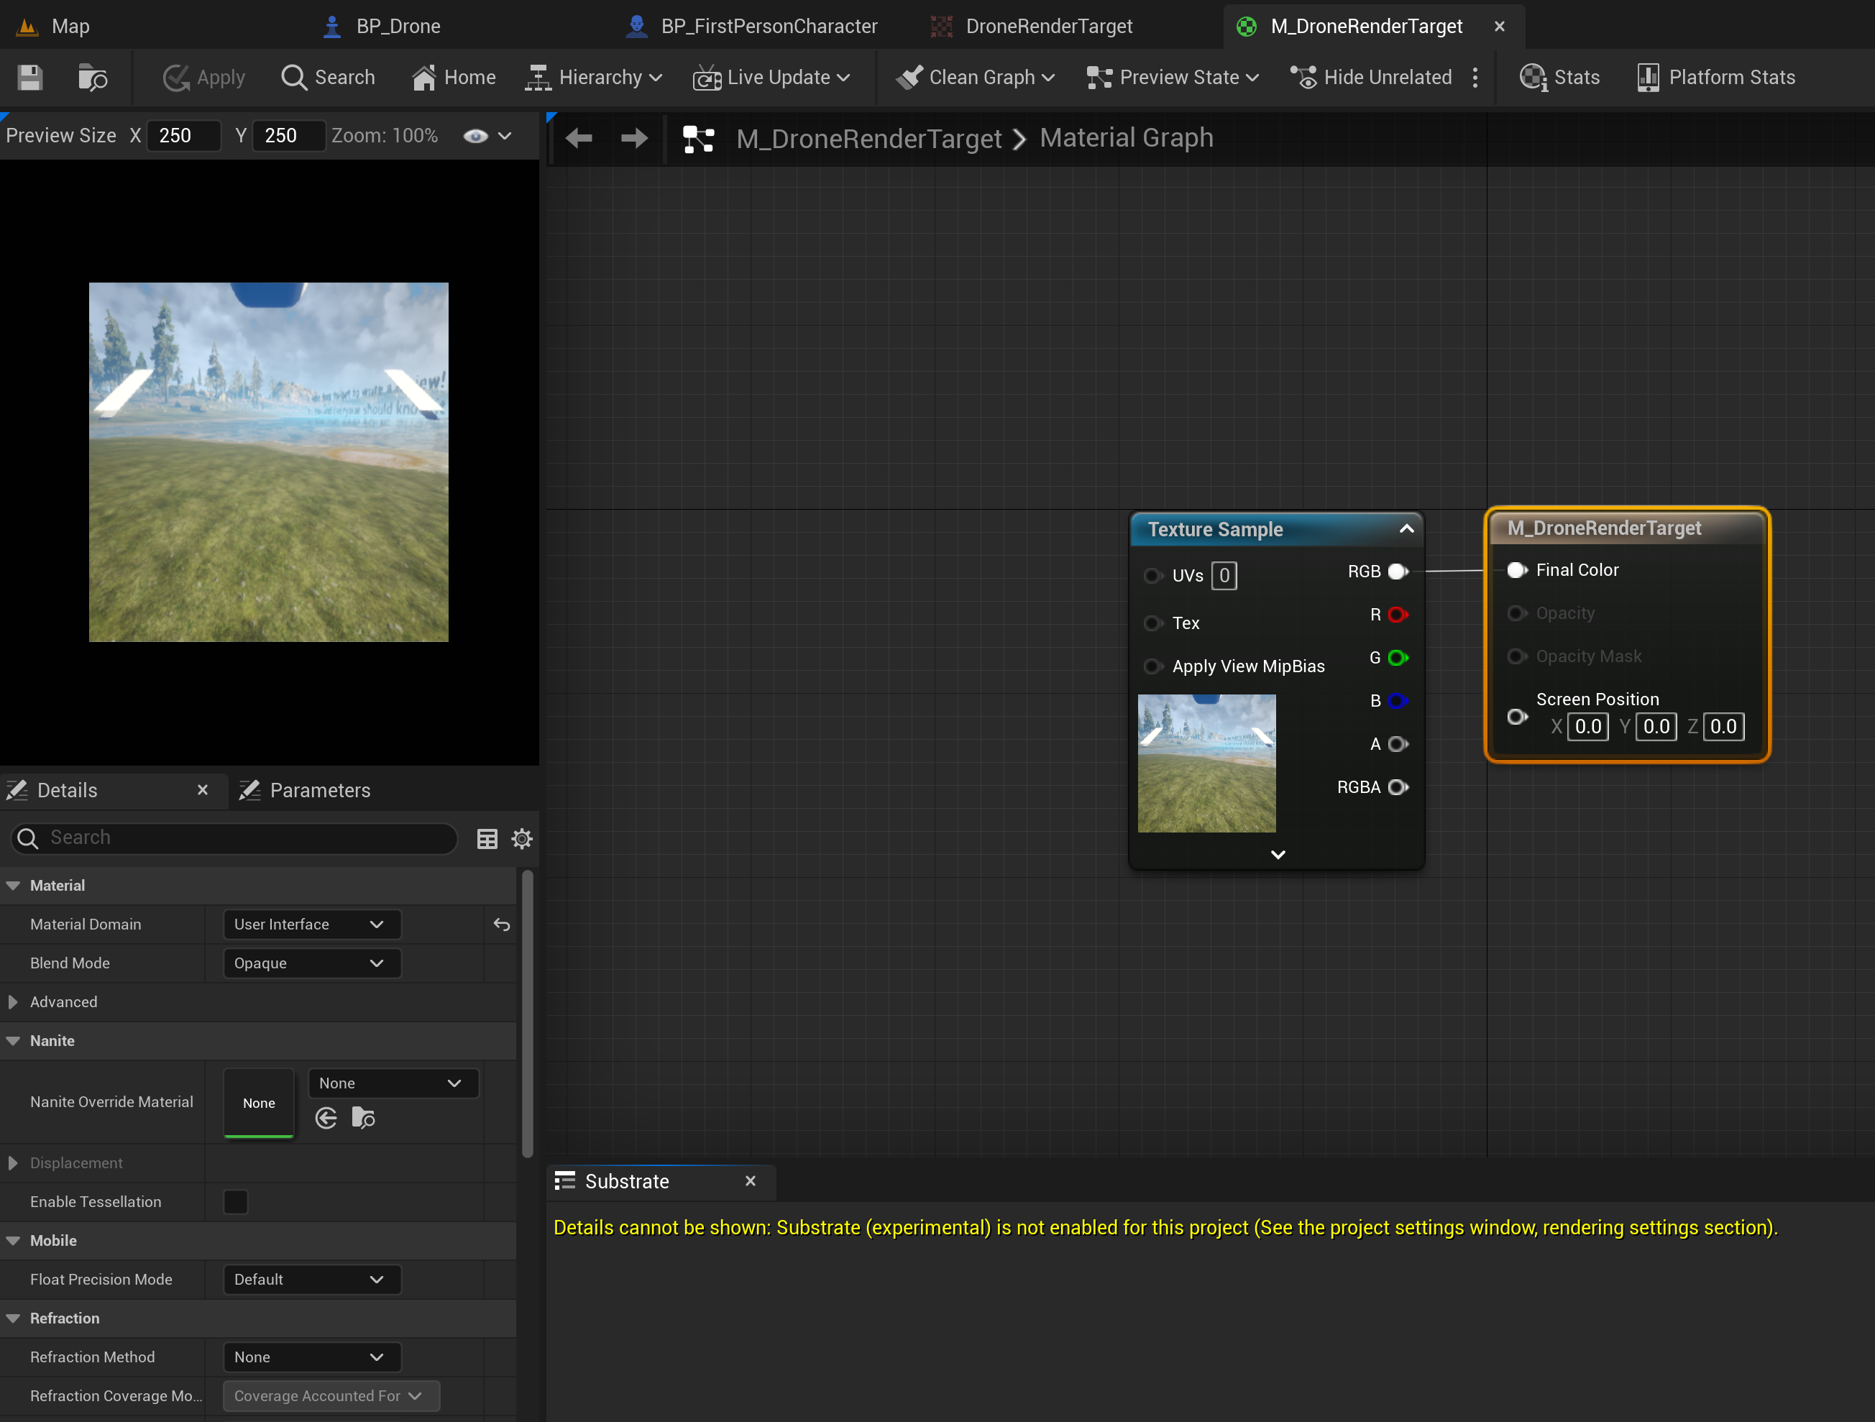The width and height of the screenshot is (1875, 1422).
Task: Save the material asset with floppy icon
Action: point(29,77)
